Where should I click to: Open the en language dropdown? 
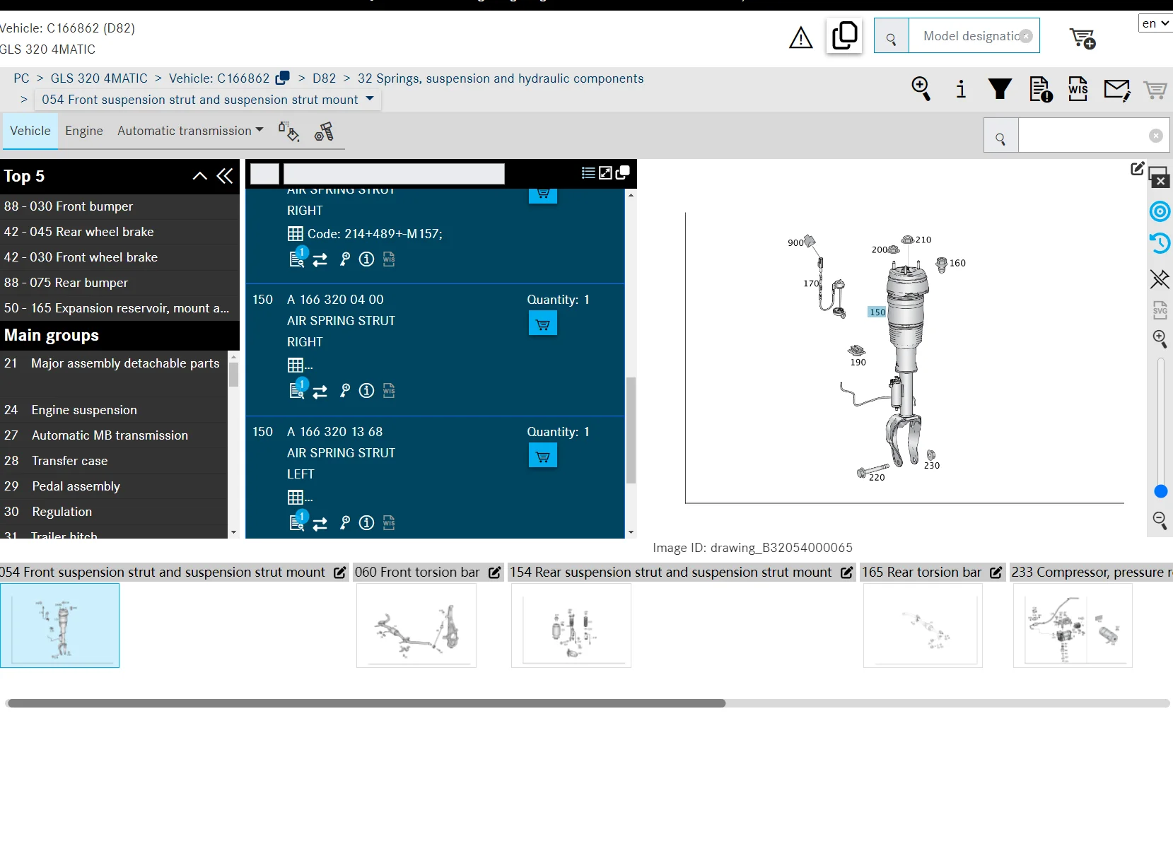[x=1155, y=23]
